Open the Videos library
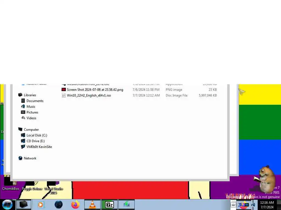This screenshot has height=210, width=281. click(x=31, y=118)
